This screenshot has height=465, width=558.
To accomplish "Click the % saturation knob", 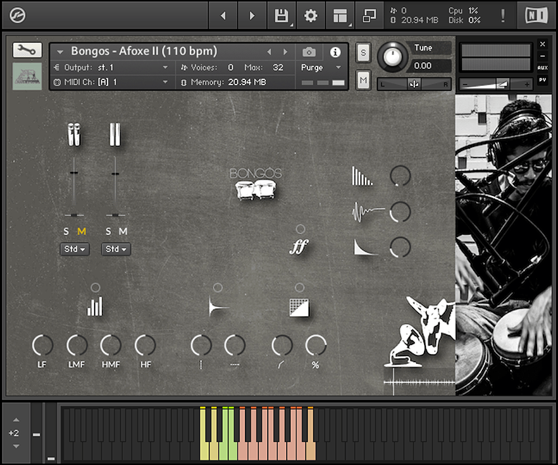I will [x=316, y=345].
